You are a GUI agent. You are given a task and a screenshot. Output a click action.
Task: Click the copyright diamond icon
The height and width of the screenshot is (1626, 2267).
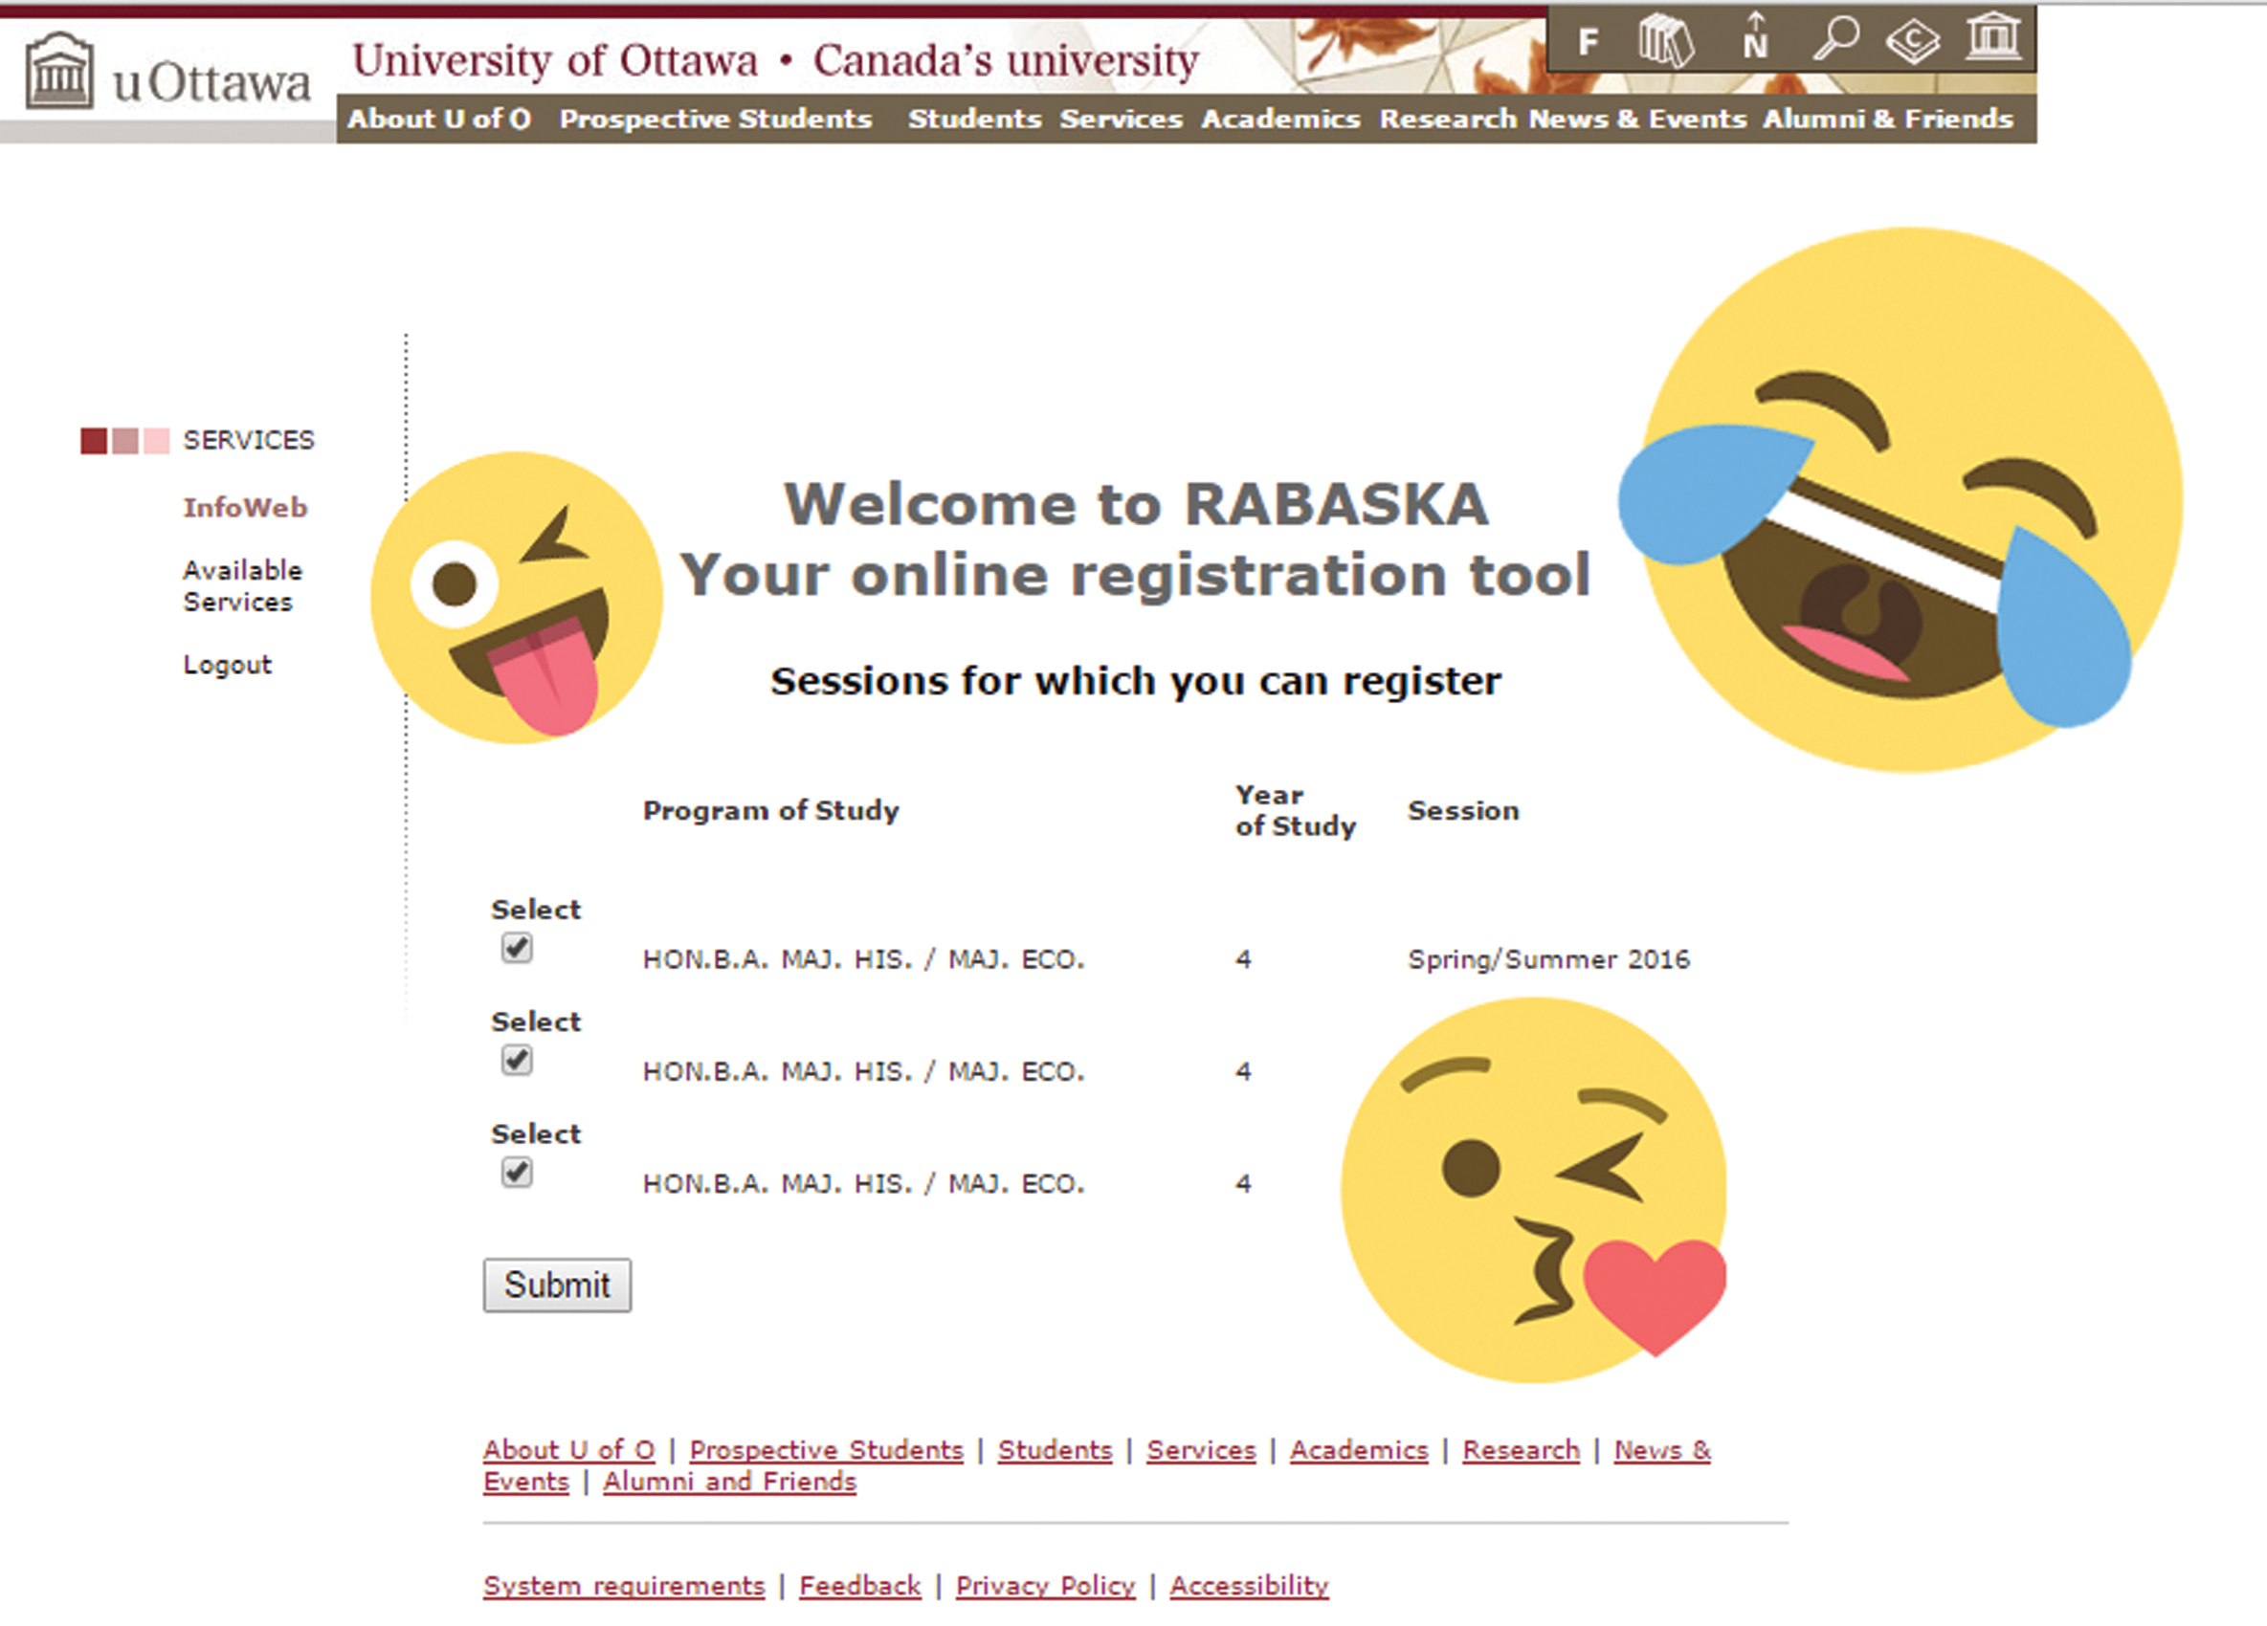1912,42
